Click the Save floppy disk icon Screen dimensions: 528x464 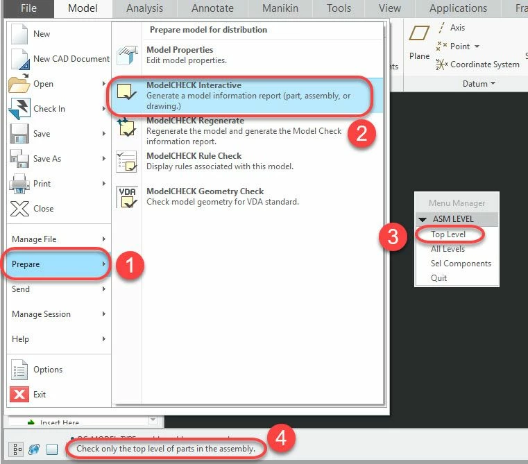tap(19, 134)
